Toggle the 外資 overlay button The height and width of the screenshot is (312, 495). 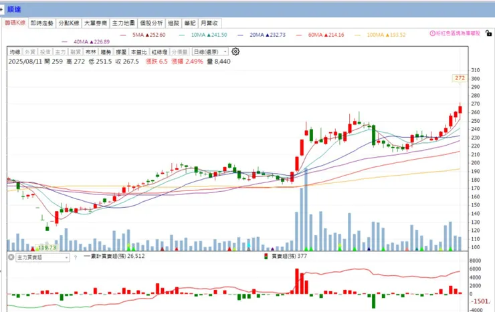click(30, 51)
